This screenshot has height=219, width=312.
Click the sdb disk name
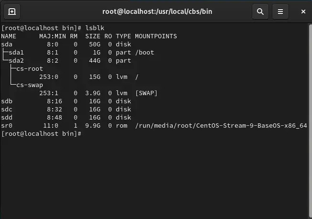(x=7, y=101)
